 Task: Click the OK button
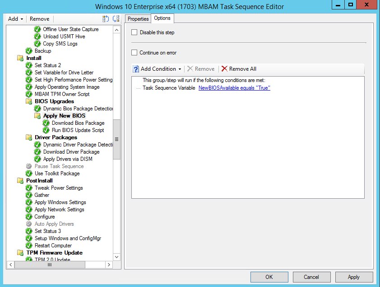[x=269, y=277]
